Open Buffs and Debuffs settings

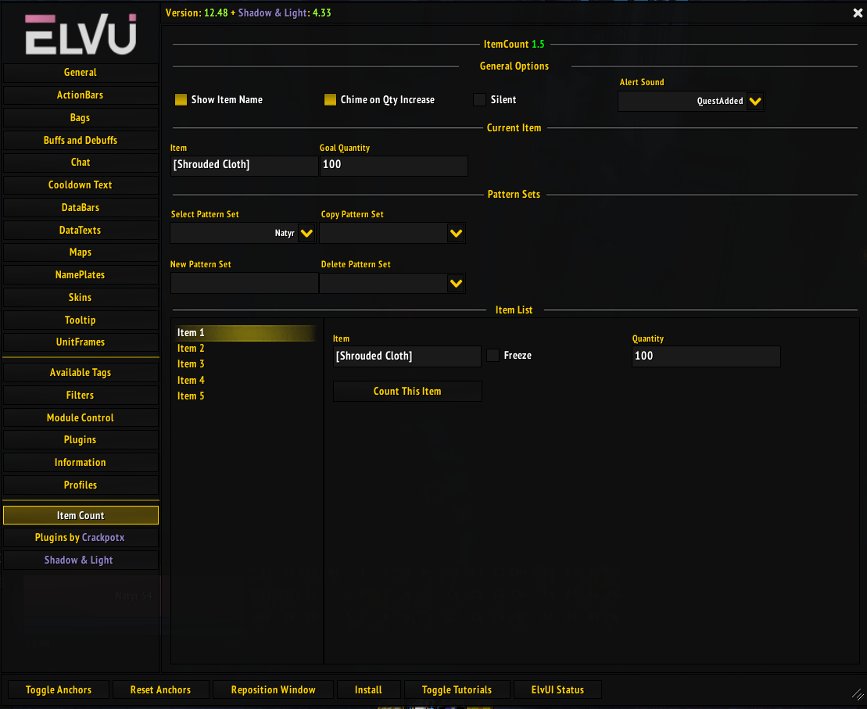point(81,141)
